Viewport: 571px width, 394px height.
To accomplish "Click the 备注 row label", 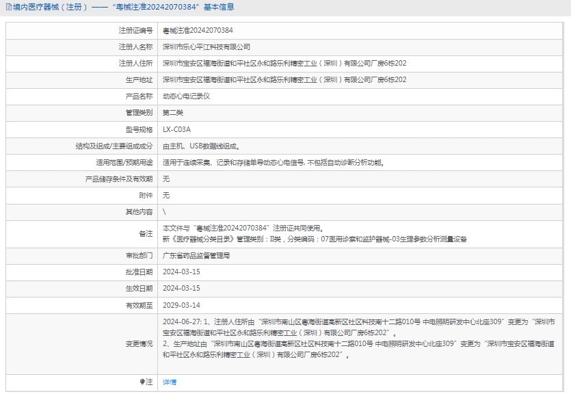I will click(x=146, y=234).
